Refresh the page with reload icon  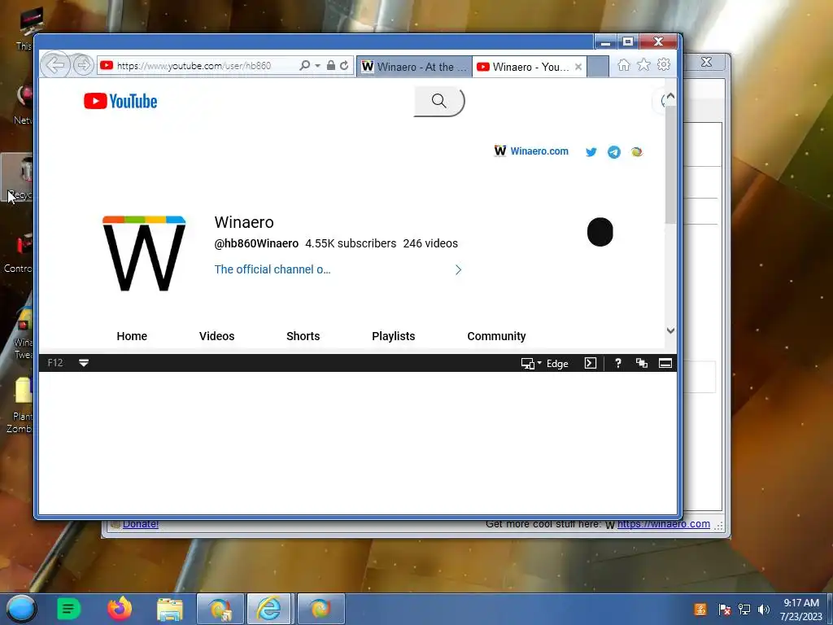(x=344, y=65)
